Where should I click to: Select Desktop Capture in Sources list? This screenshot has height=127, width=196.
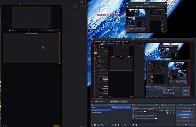click(121, 108)
